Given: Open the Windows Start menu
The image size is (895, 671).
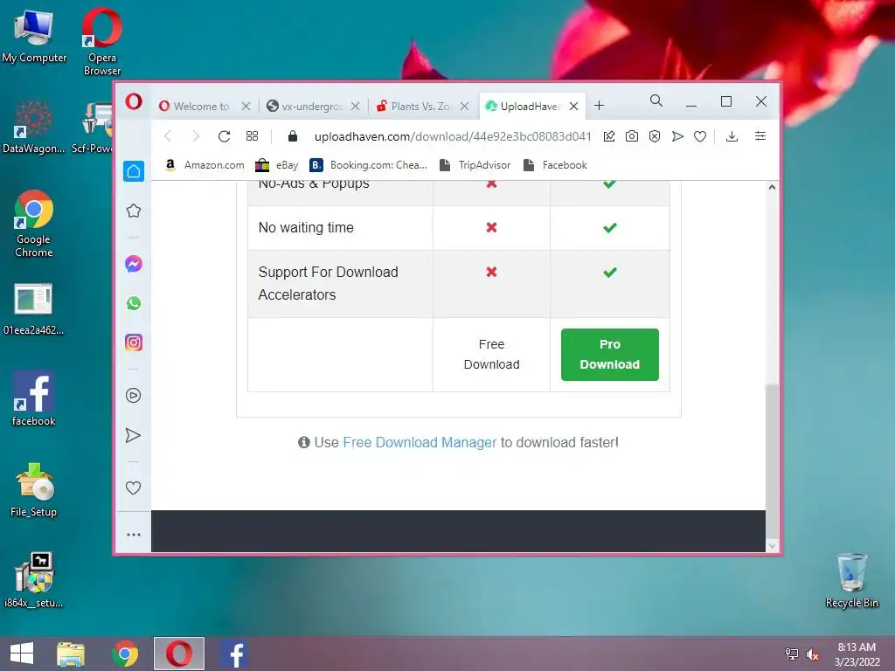Looking at the screenshot, I should pos(22,654).
